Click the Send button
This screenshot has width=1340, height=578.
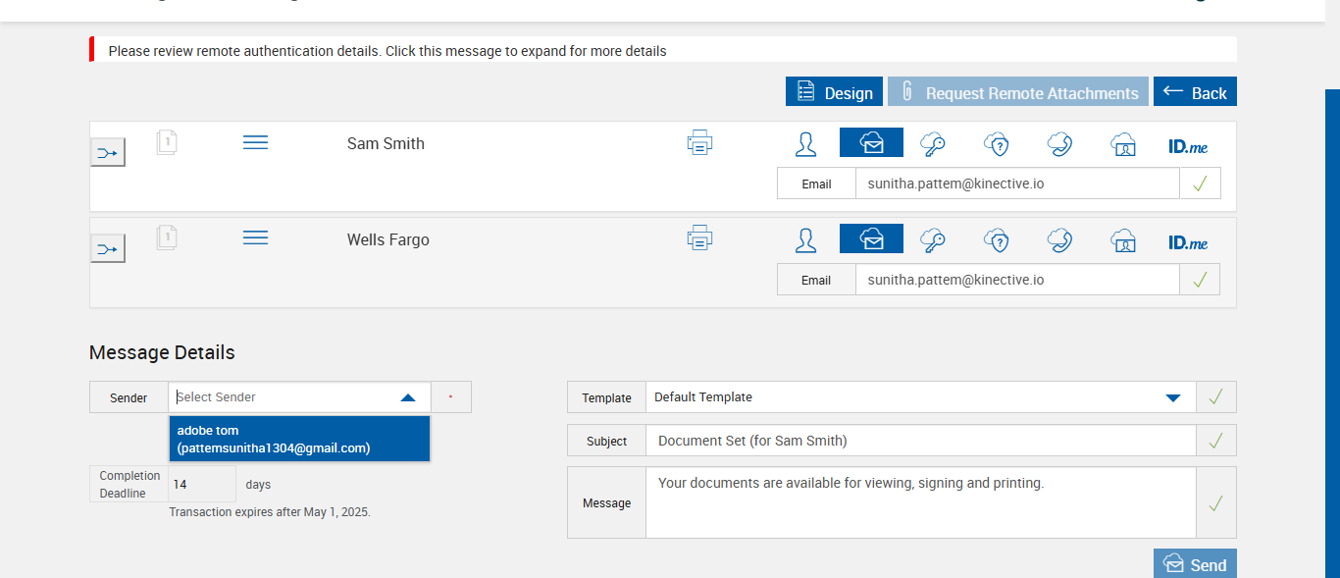pos(1195,564)
